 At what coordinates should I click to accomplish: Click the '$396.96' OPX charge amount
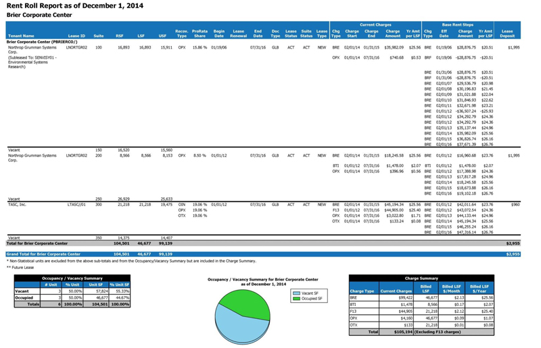point(396,171)
